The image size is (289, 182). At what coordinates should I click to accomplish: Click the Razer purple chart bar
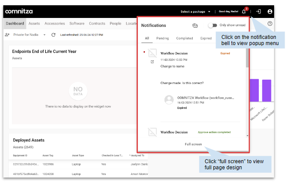point(267,91)
